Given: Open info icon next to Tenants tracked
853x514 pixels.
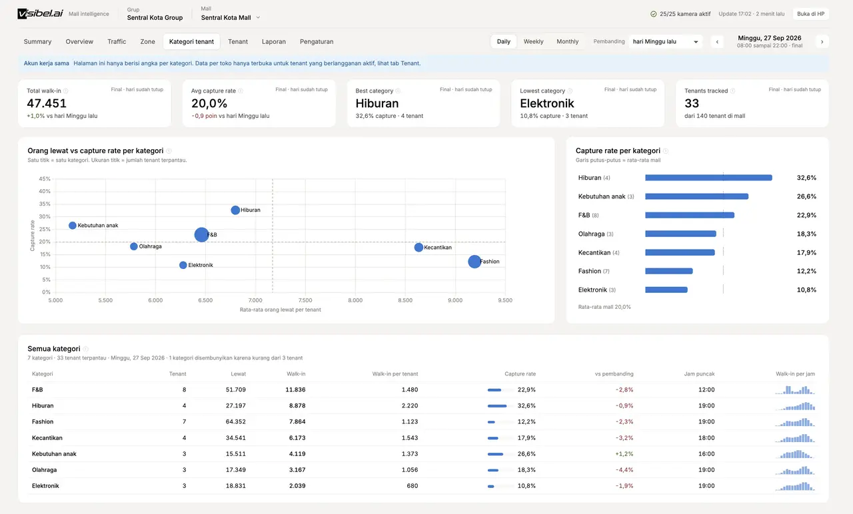Looking at the screenshot, I should (x=732, y=91).
